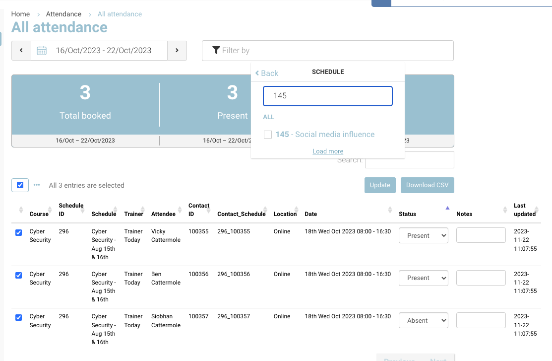Go to Home in breadcrumb

tap(20, 14)
